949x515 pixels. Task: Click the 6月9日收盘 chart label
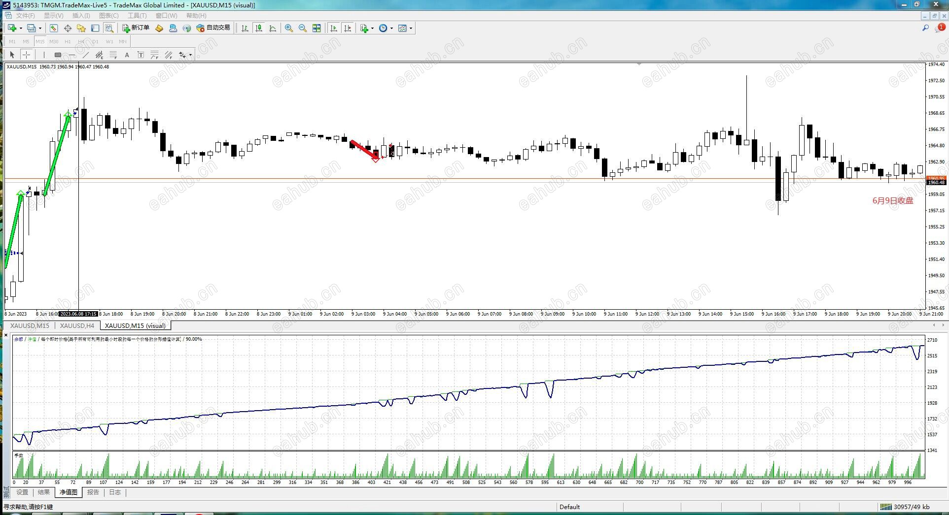(x=893, y=200)
